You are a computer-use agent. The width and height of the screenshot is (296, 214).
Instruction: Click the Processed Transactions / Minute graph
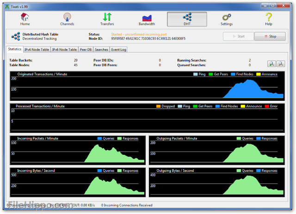tap(147, 118)
